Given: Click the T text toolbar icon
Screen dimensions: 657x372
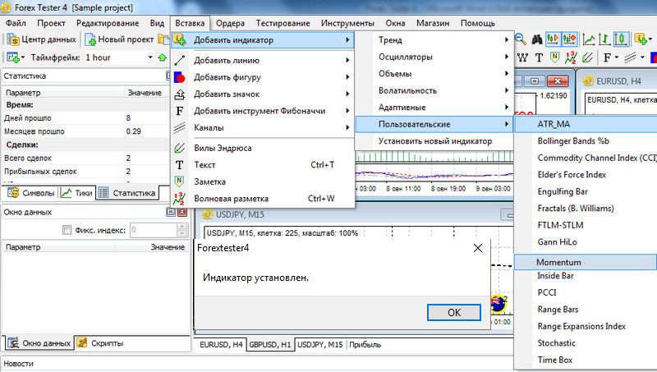Looking at the screenshot, I should tap(539, 57).
